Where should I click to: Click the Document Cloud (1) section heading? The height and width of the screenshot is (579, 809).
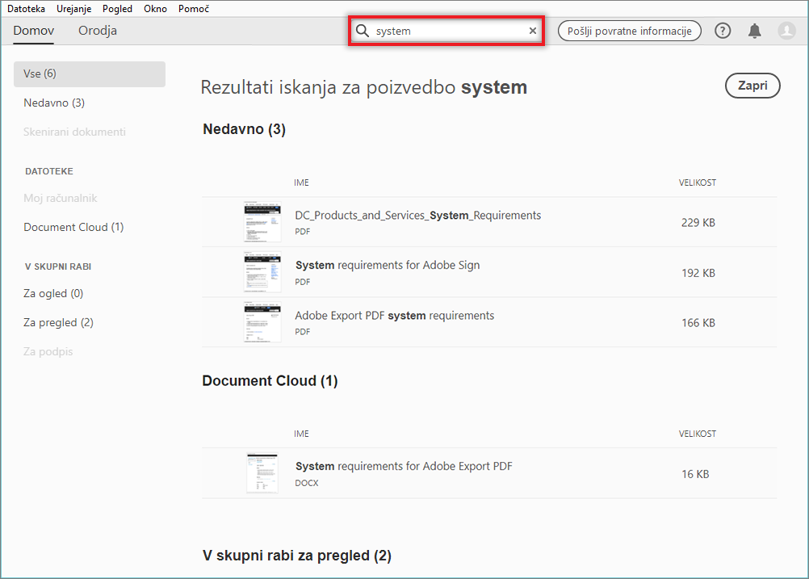(x=270, y=381)
